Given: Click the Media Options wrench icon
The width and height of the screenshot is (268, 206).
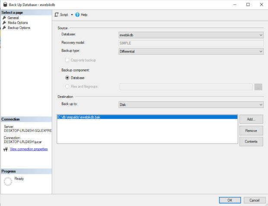Looking at the screenshot, I should (x=4, y=22).
